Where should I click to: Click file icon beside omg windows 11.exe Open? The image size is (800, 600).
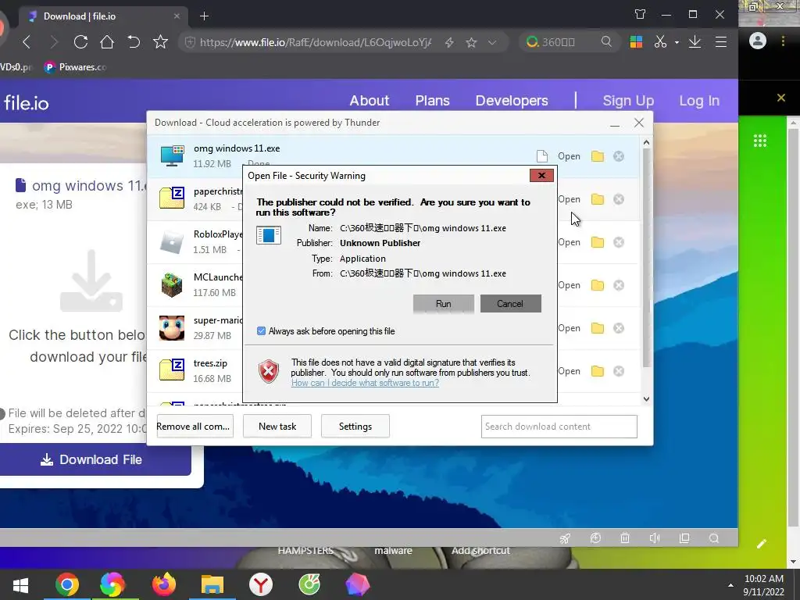tap(542, 156)
